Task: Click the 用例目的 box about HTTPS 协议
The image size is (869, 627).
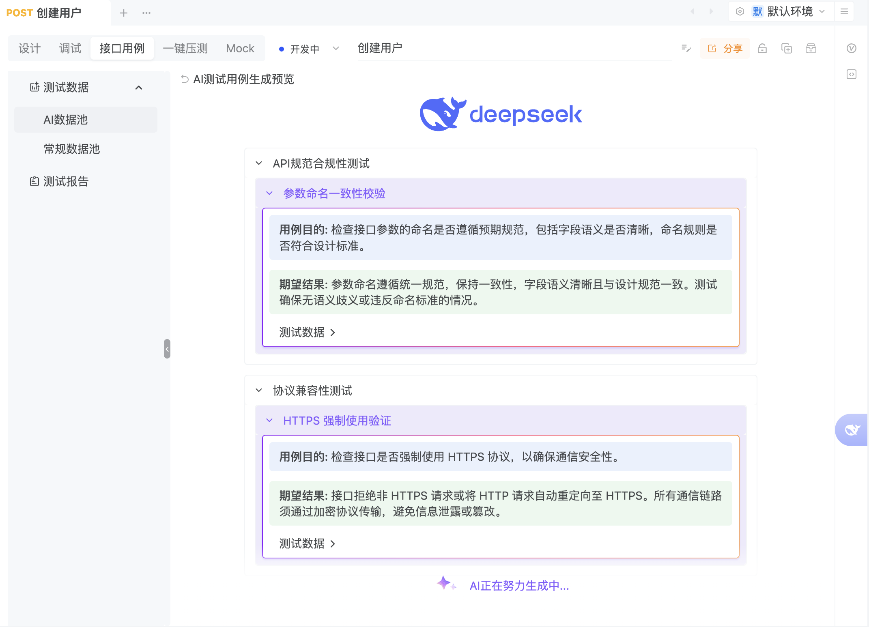Action: pos(501,457)
